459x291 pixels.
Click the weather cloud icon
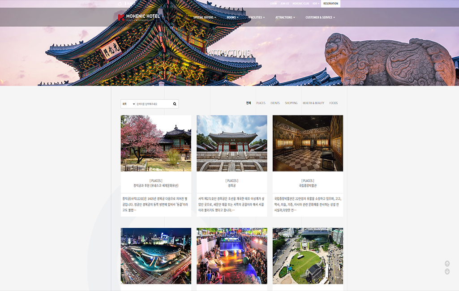click(x=120, y=4)
